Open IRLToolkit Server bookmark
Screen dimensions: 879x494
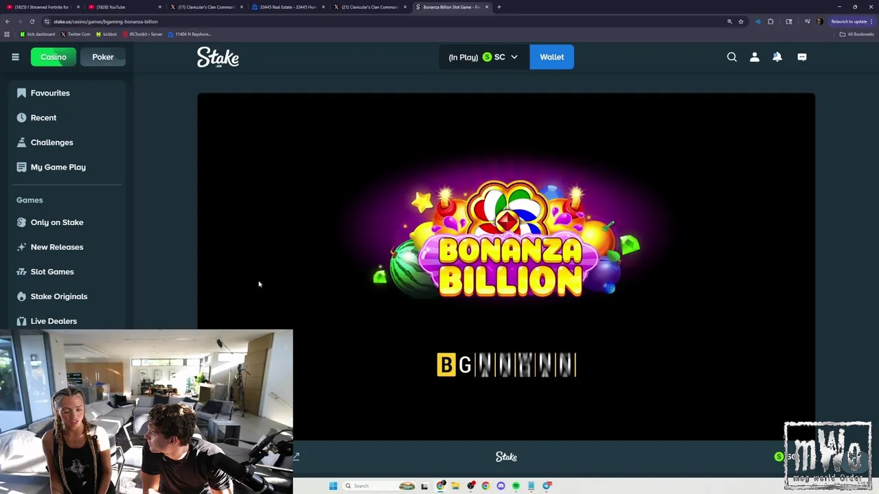[x=143, y=34]
